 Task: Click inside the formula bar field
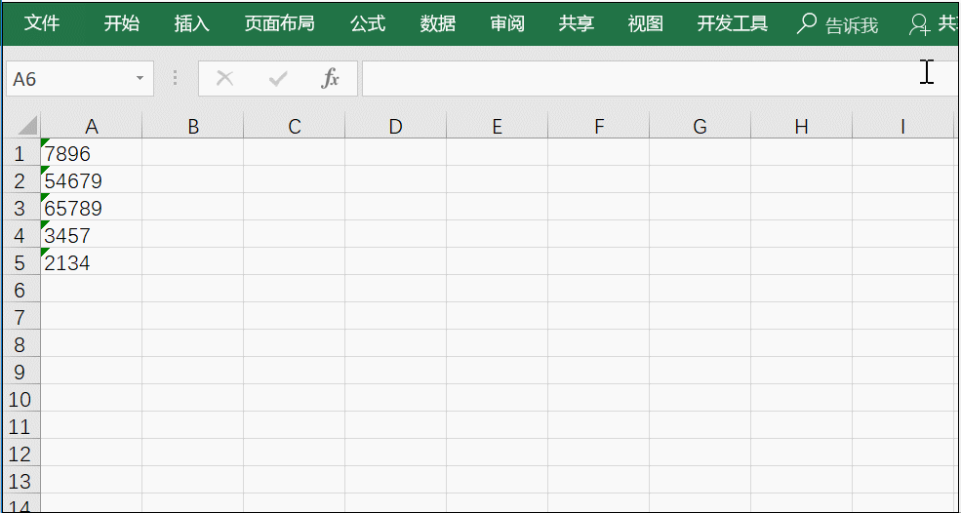pos(661,78)
